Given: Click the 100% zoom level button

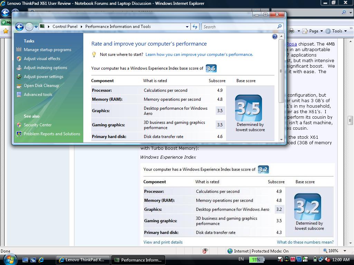Looking at the screenshot, I should coord(331,251).
